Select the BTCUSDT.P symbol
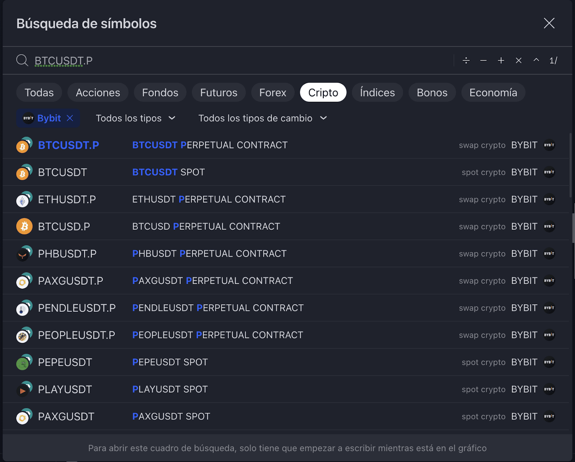Viewport: 575px width, 462px height. (x=68, y=145)
